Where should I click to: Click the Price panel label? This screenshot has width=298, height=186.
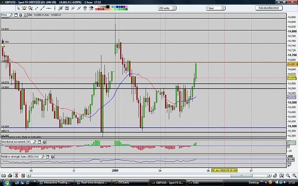coord(4,15)
